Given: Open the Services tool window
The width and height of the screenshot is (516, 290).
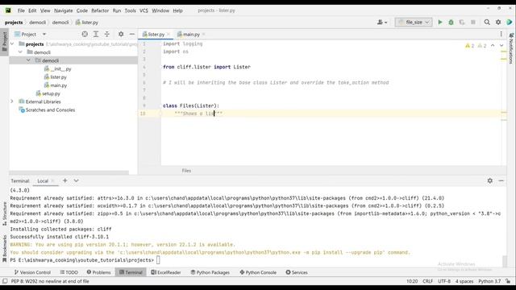Looking at the screenshot, I should point(297,272).
